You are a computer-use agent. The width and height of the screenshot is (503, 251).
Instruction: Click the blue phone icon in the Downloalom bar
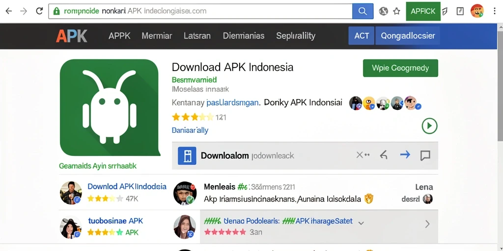point(187,156)
